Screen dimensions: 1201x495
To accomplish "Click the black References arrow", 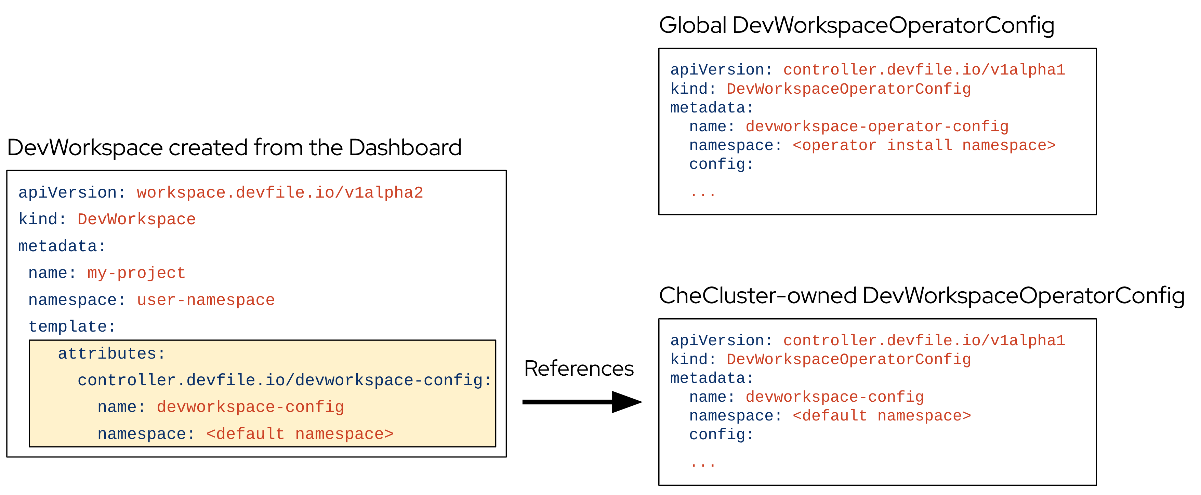I will 583,403.
